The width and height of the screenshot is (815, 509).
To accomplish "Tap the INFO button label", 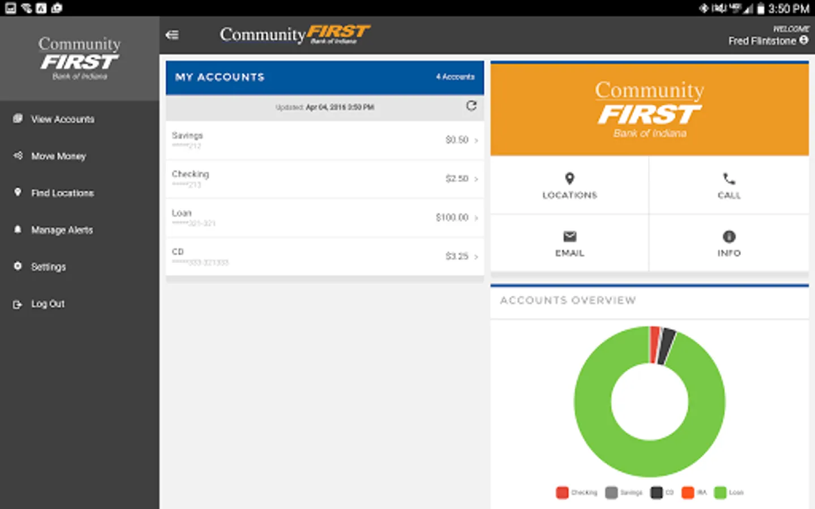I will tap(729, 253).
